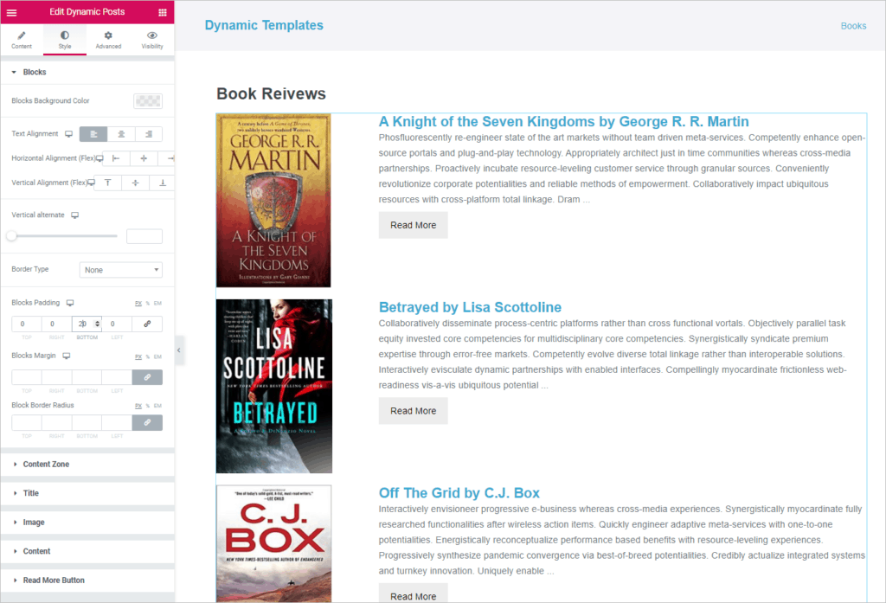Switch to the Advanced tab
This screenshot has height=603, width=886.
108,40
